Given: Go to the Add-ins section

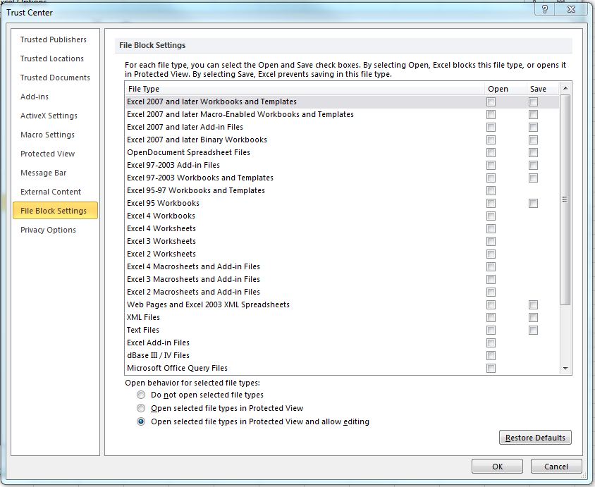Looking at the screenshot, I should (35, 97).
